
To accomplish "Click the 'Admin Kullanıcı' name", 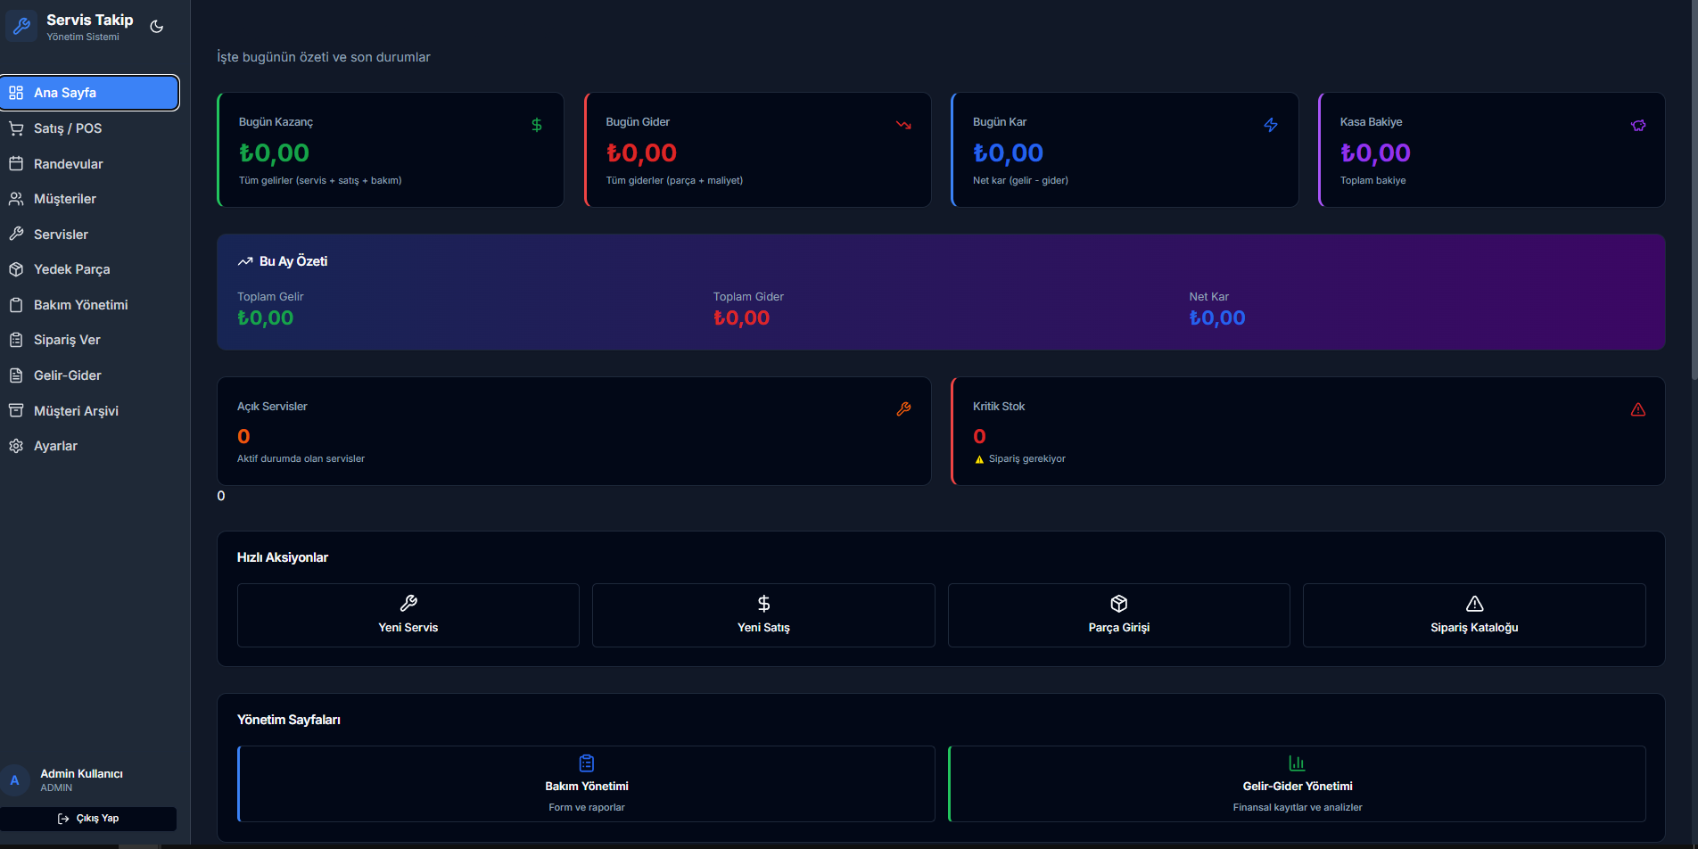I will coord(81,774).
